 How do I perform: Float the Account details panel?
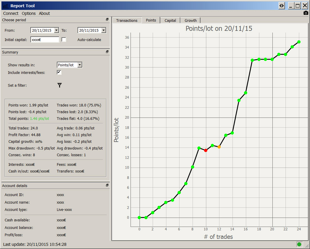click(x=107, y=185)
